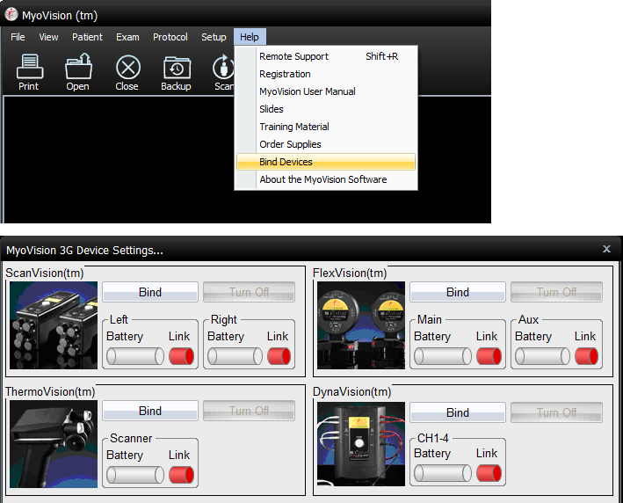The height and width of the screenshot is (503, 623).
Task: Click FlexVision Main red link indicator
Action: click(x=489, y=356)
